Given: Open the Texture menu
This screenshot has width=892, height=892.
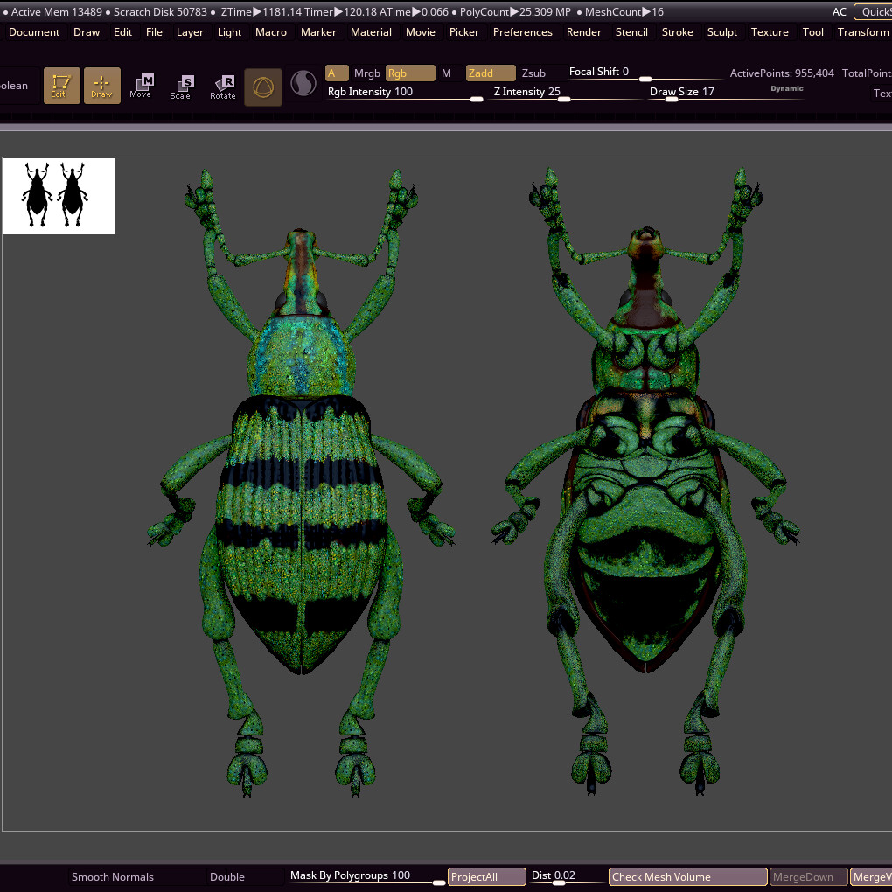Looking at the screenshot, I should pos(770,32).
